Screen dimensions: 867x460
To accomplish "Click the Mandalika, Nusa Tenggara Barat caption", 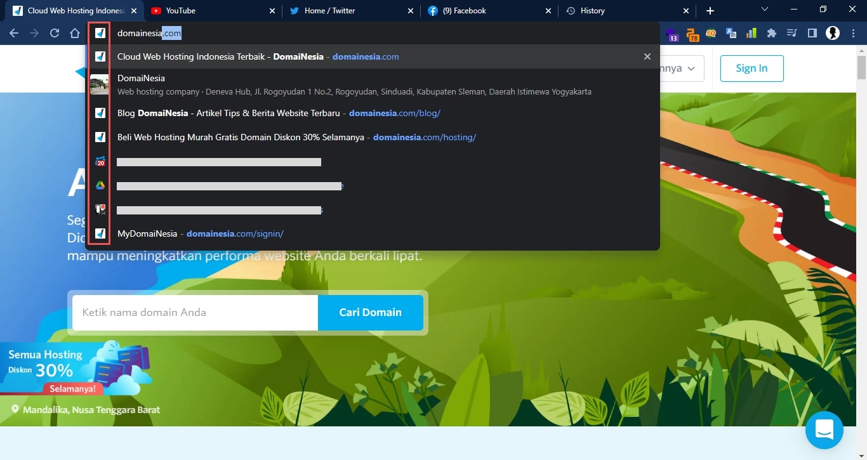I will pyautogui.click(x=91, y=410).
